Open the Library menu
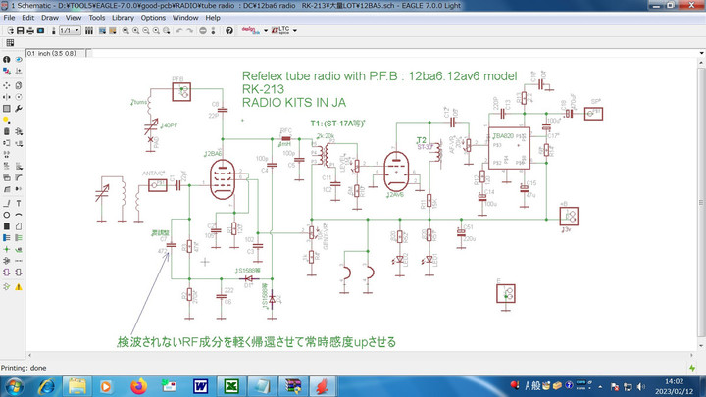 click(x=123, y=18)
